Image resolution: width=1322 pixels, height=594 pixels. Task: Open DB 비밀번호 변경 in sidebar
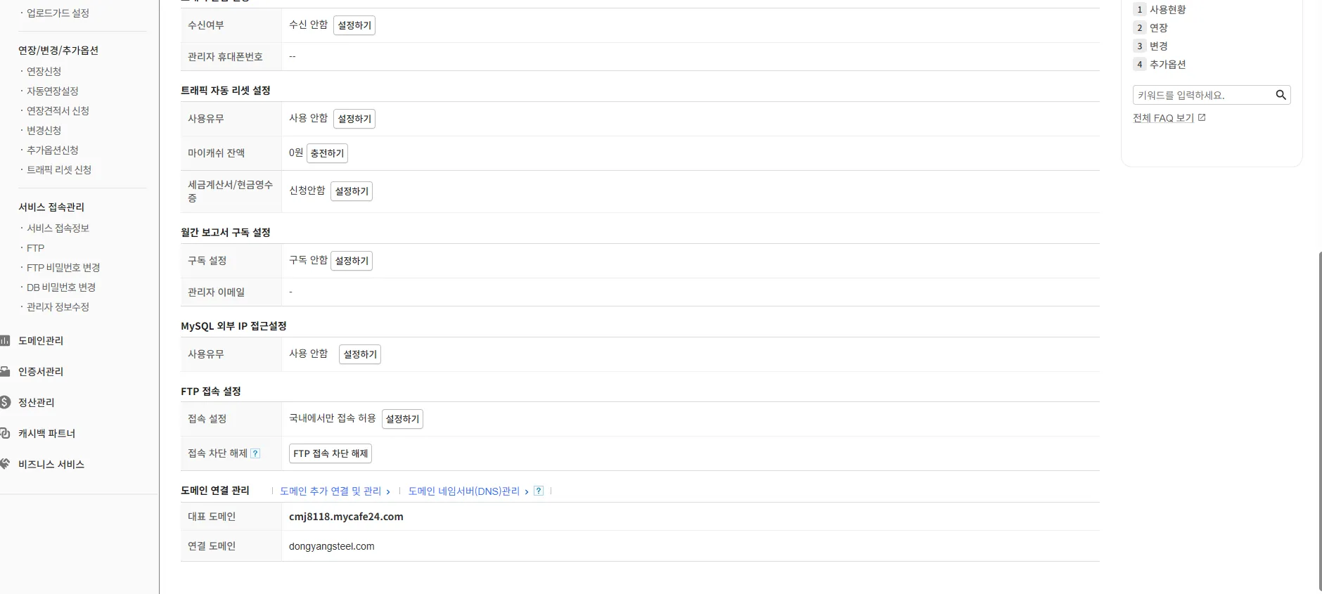coord(61,287)
